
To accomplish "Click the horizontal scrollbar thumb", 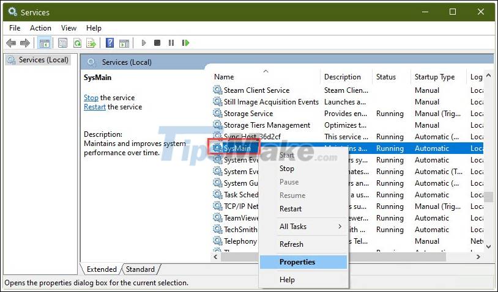I will (x=333, y=257).
